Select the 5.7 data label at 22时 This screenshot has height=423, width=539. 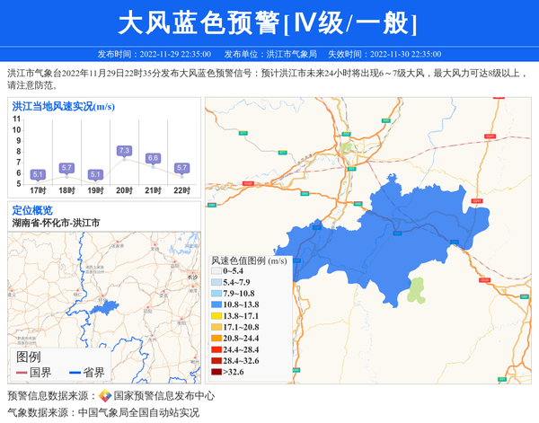click(181, 167)
